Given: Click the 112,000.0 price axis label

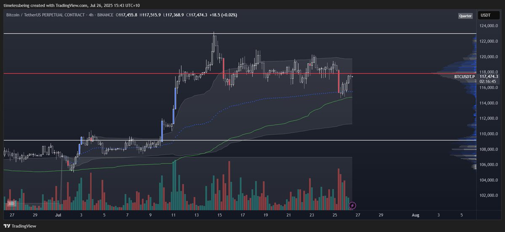Looking at the screenshot, I should 488,118.
